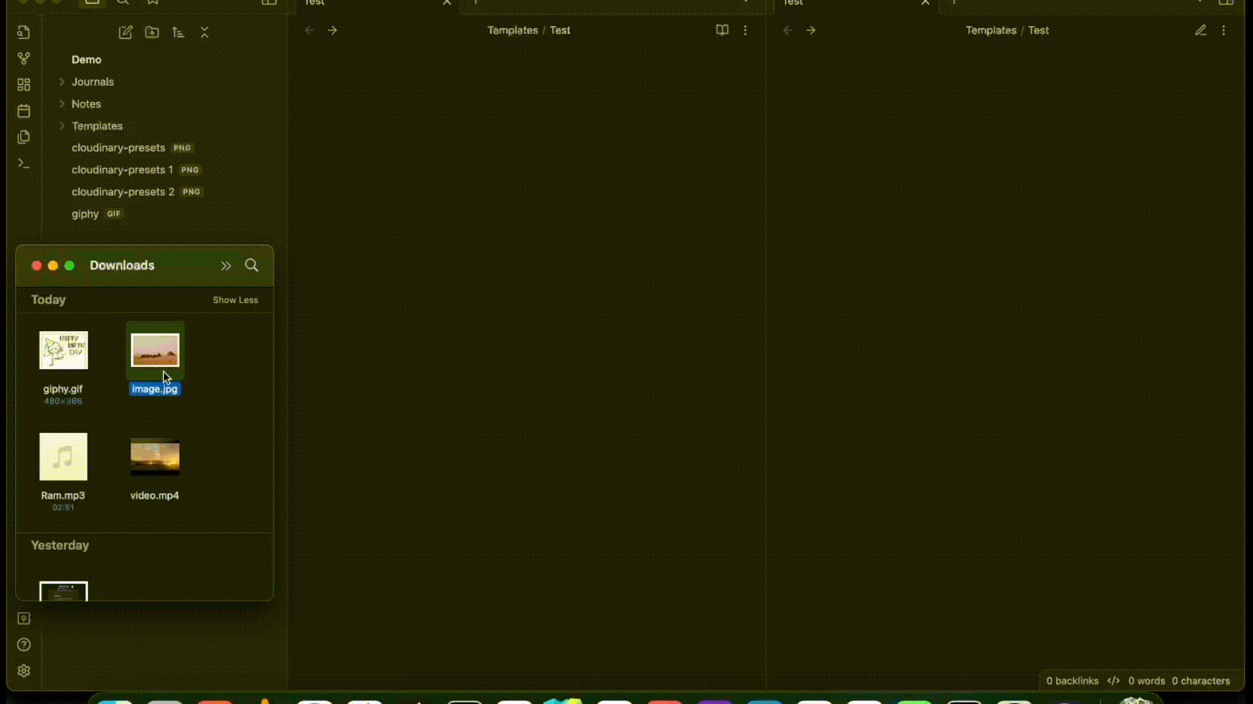Toggle edit mode pencil in right pane
The width and height of the screenshot is (1253, 704).
[x=1200, y=30]
